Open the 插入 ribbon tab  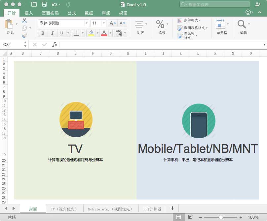pos(29,13)
